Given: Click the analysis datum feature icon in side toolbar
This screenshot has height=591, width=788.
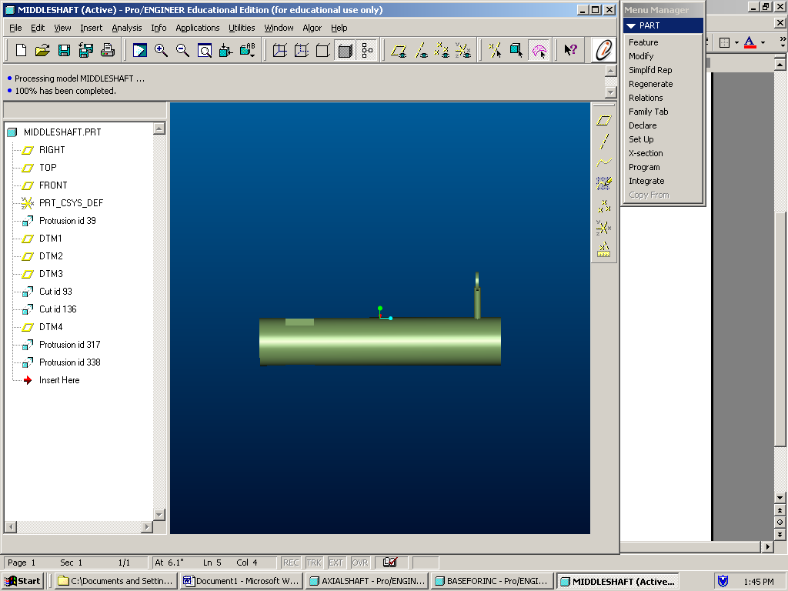Looking at the screenshot, I should coord(603,249).
